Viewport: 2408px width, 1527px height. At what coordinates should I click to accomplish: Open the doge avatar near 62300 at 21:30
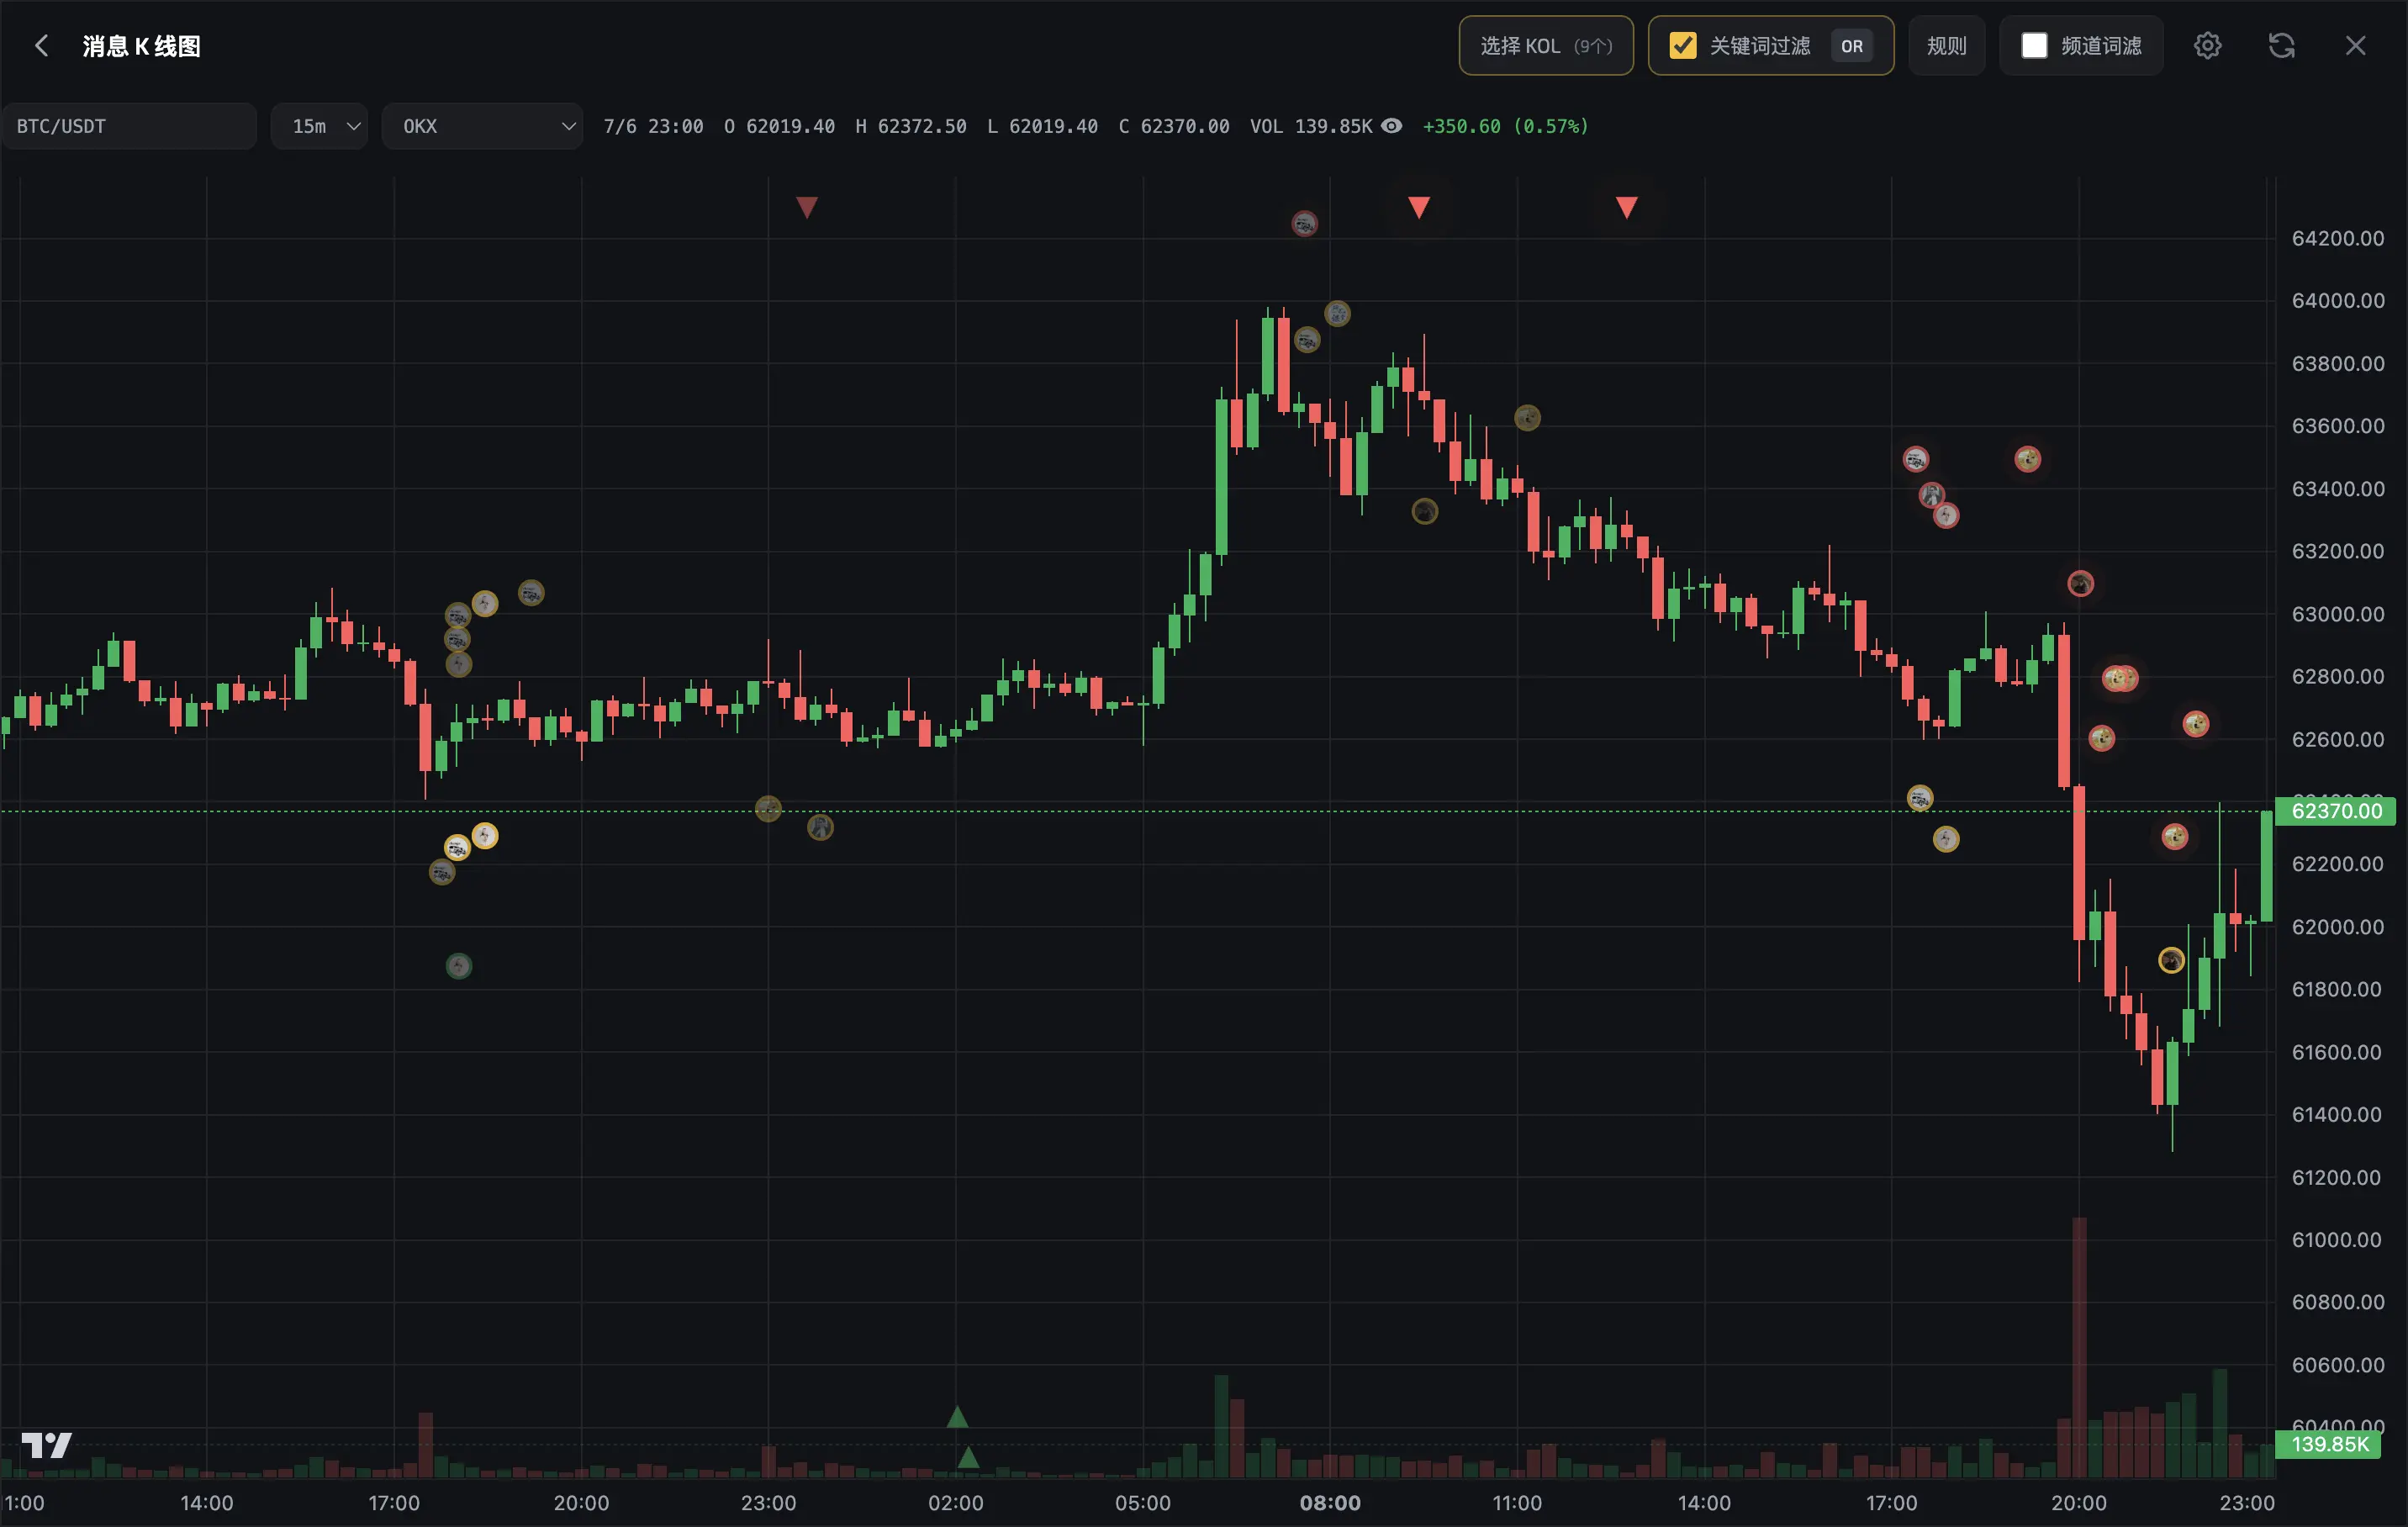pos(2175,836)
